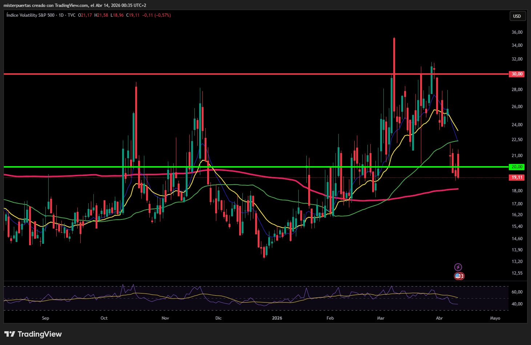Click the 34,00 price axis label
This screenshot has height=345, width=531.
pyautogui.click(x=517, y=45)
